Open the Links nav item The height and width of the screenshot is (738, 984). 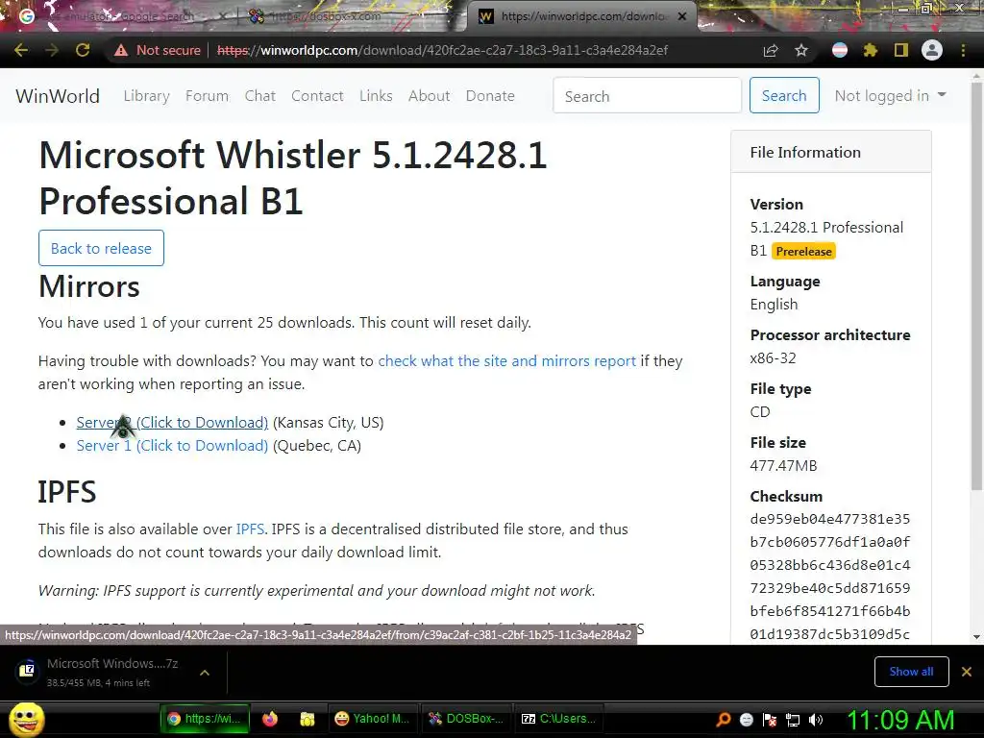tap(376, 95)
